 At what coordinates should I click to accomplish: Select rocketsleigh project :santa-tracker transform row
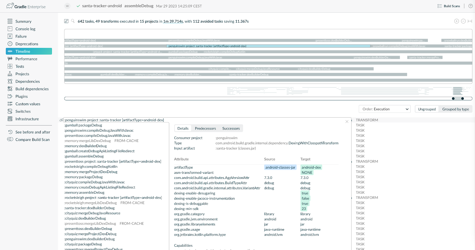(113, 198)
